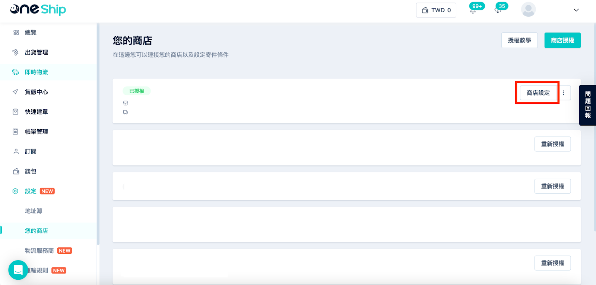Image resolution: width=596 pixels, height=285 pixels.
Task: Click the 總覽 dashboard icon in sidebar
Action: point(16,33)
